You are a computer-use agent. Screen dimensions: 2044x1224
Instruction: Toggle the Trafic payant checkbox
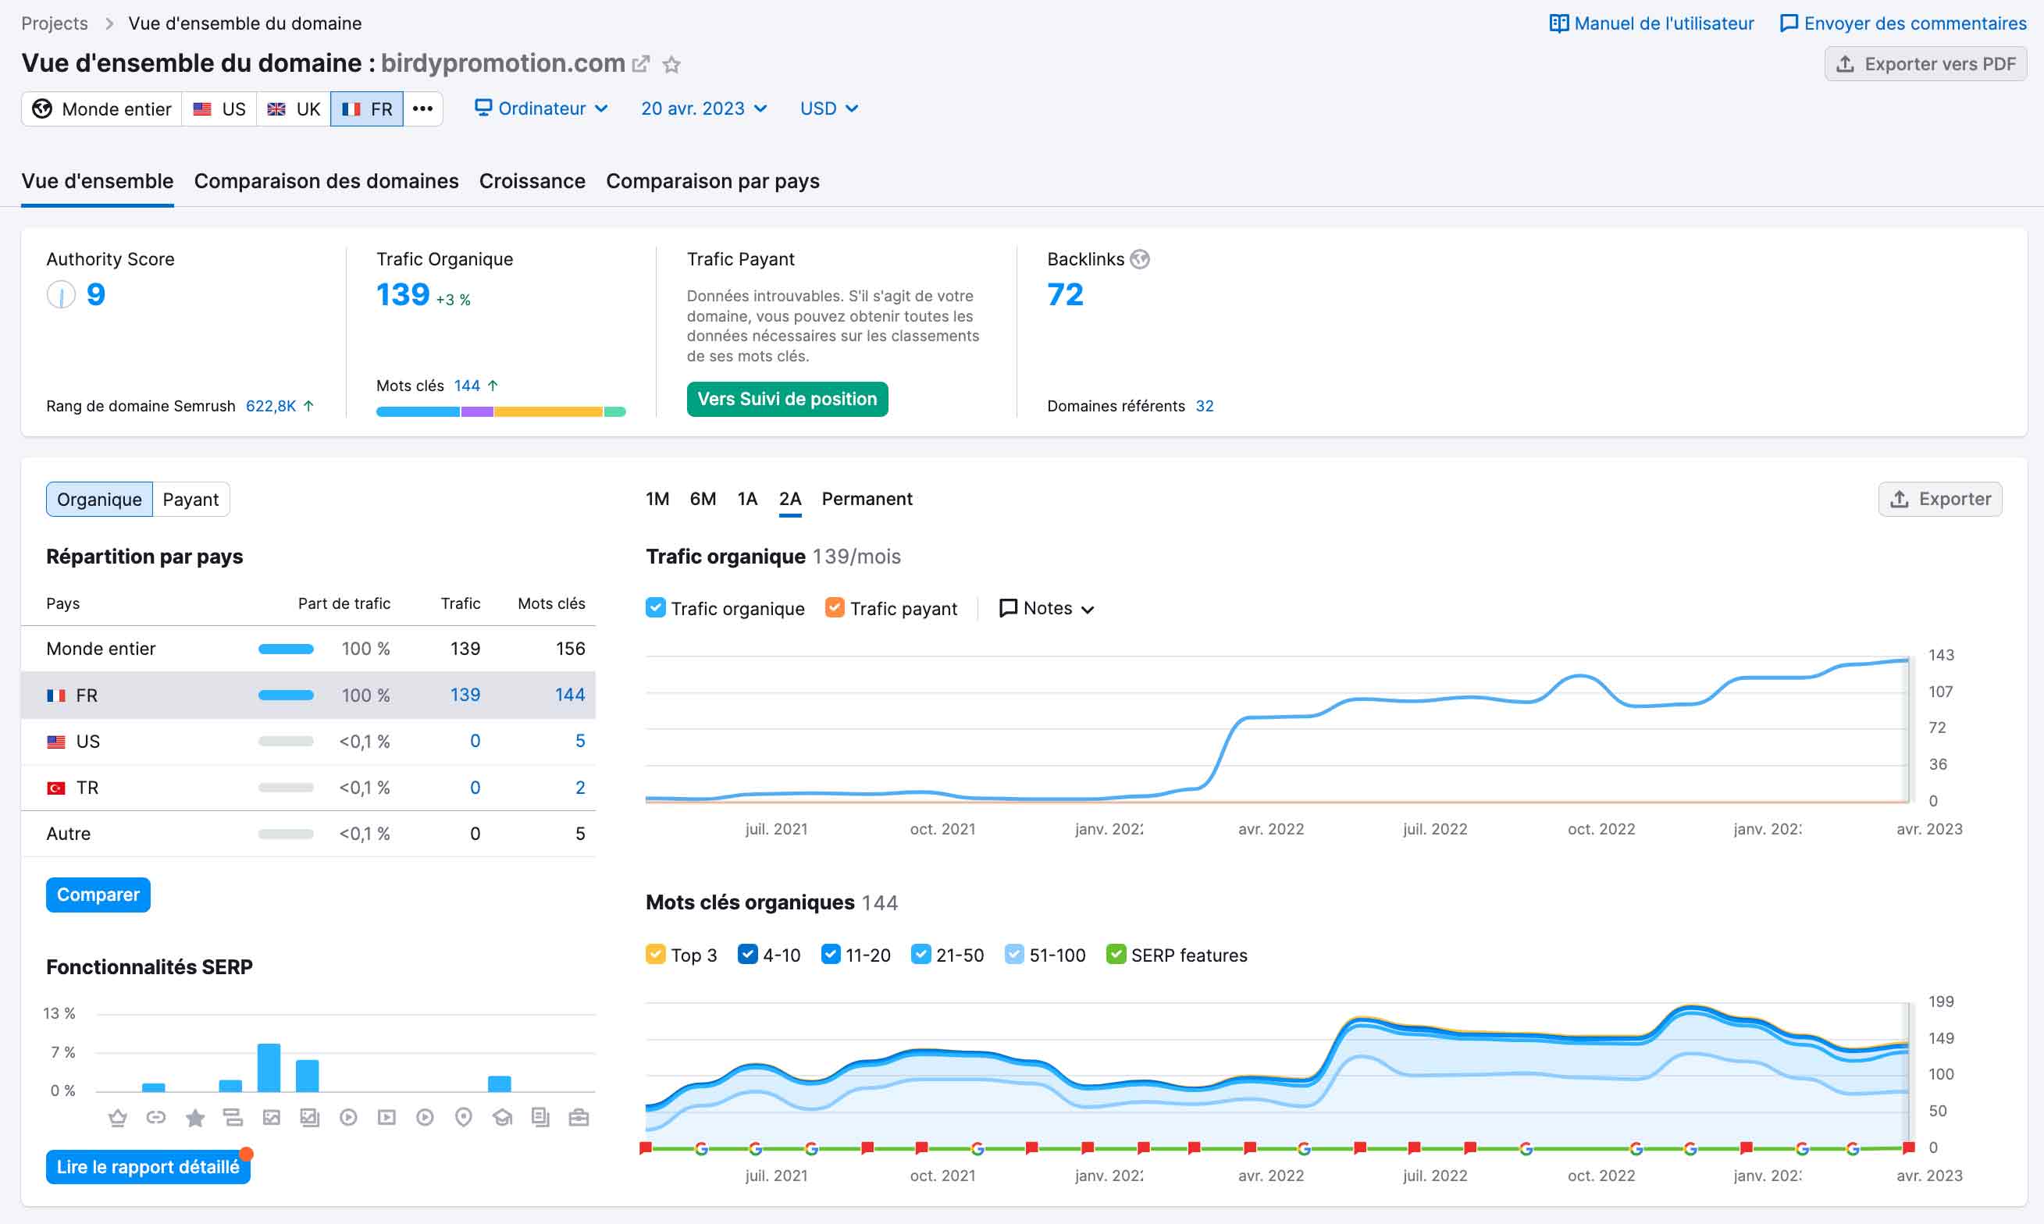tap(835, 608)
